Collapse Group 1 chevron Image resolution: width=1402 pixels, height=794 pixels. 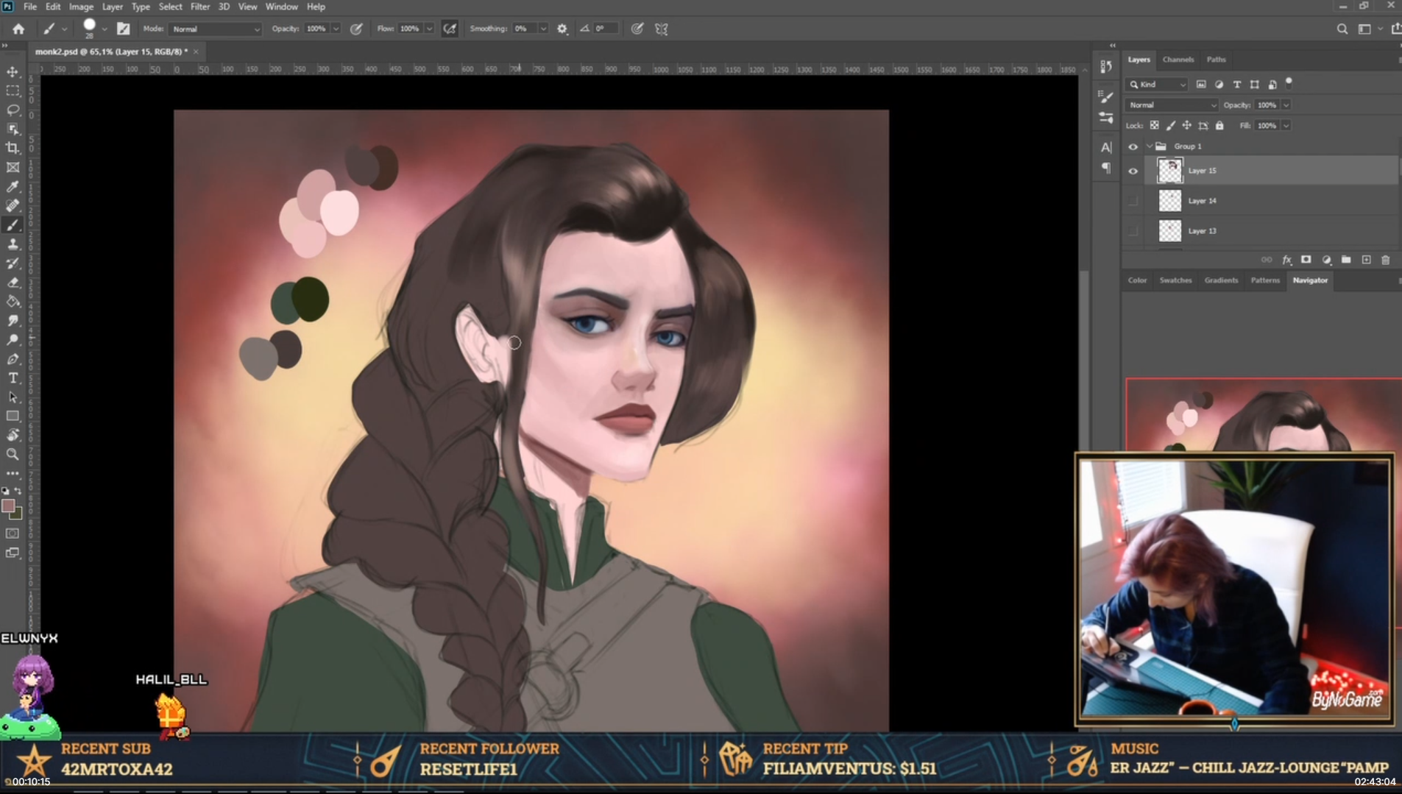click(1149, 146)
